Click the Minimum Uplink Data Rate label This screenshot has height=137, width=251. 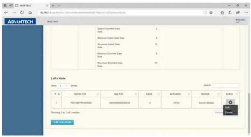[111, 38]
